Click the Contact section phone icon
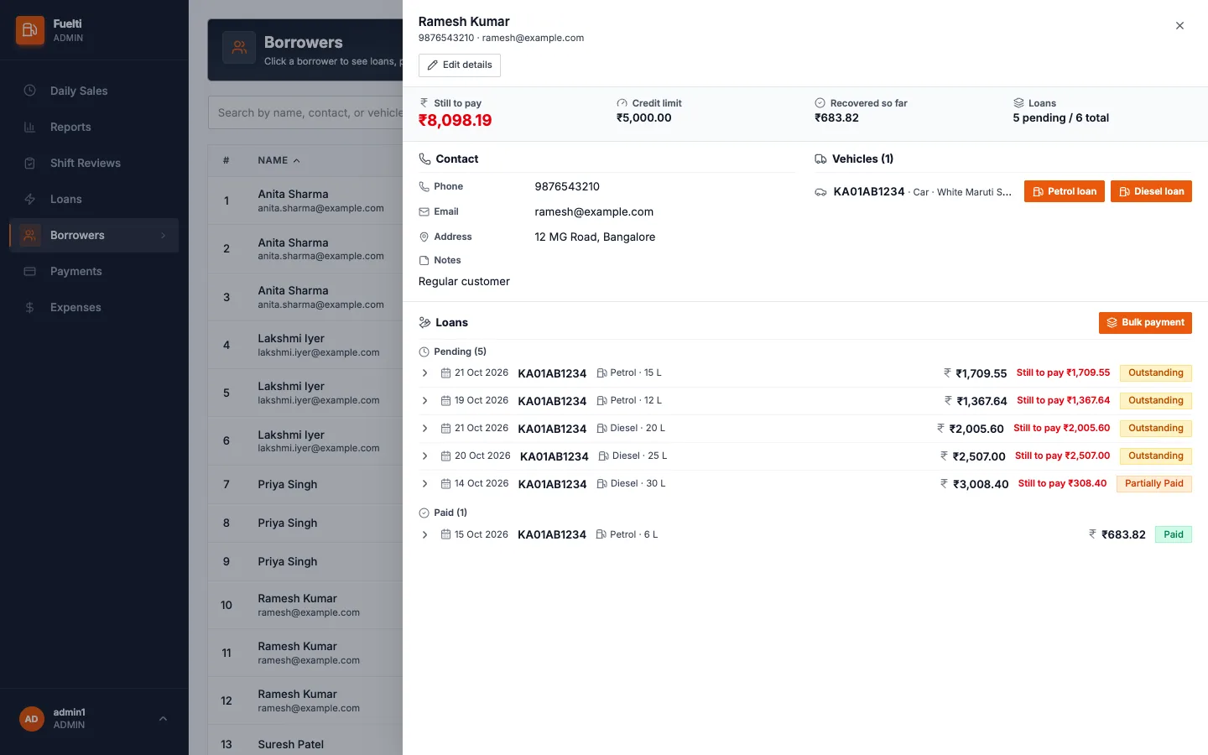Image resolution: width=1208 pixels, height=755 pixels. (x=424, y=159)
